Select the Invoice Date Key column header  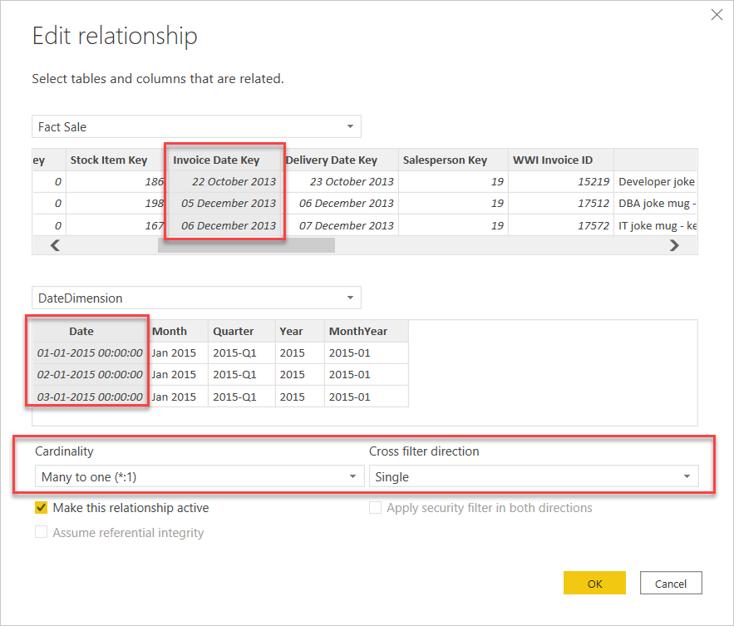tap(216, 160)
